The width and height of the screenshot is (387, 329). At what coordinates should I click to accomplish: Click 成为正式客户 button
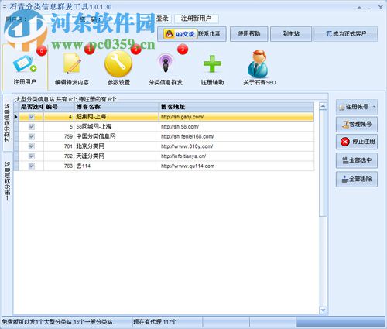[346, 33]
